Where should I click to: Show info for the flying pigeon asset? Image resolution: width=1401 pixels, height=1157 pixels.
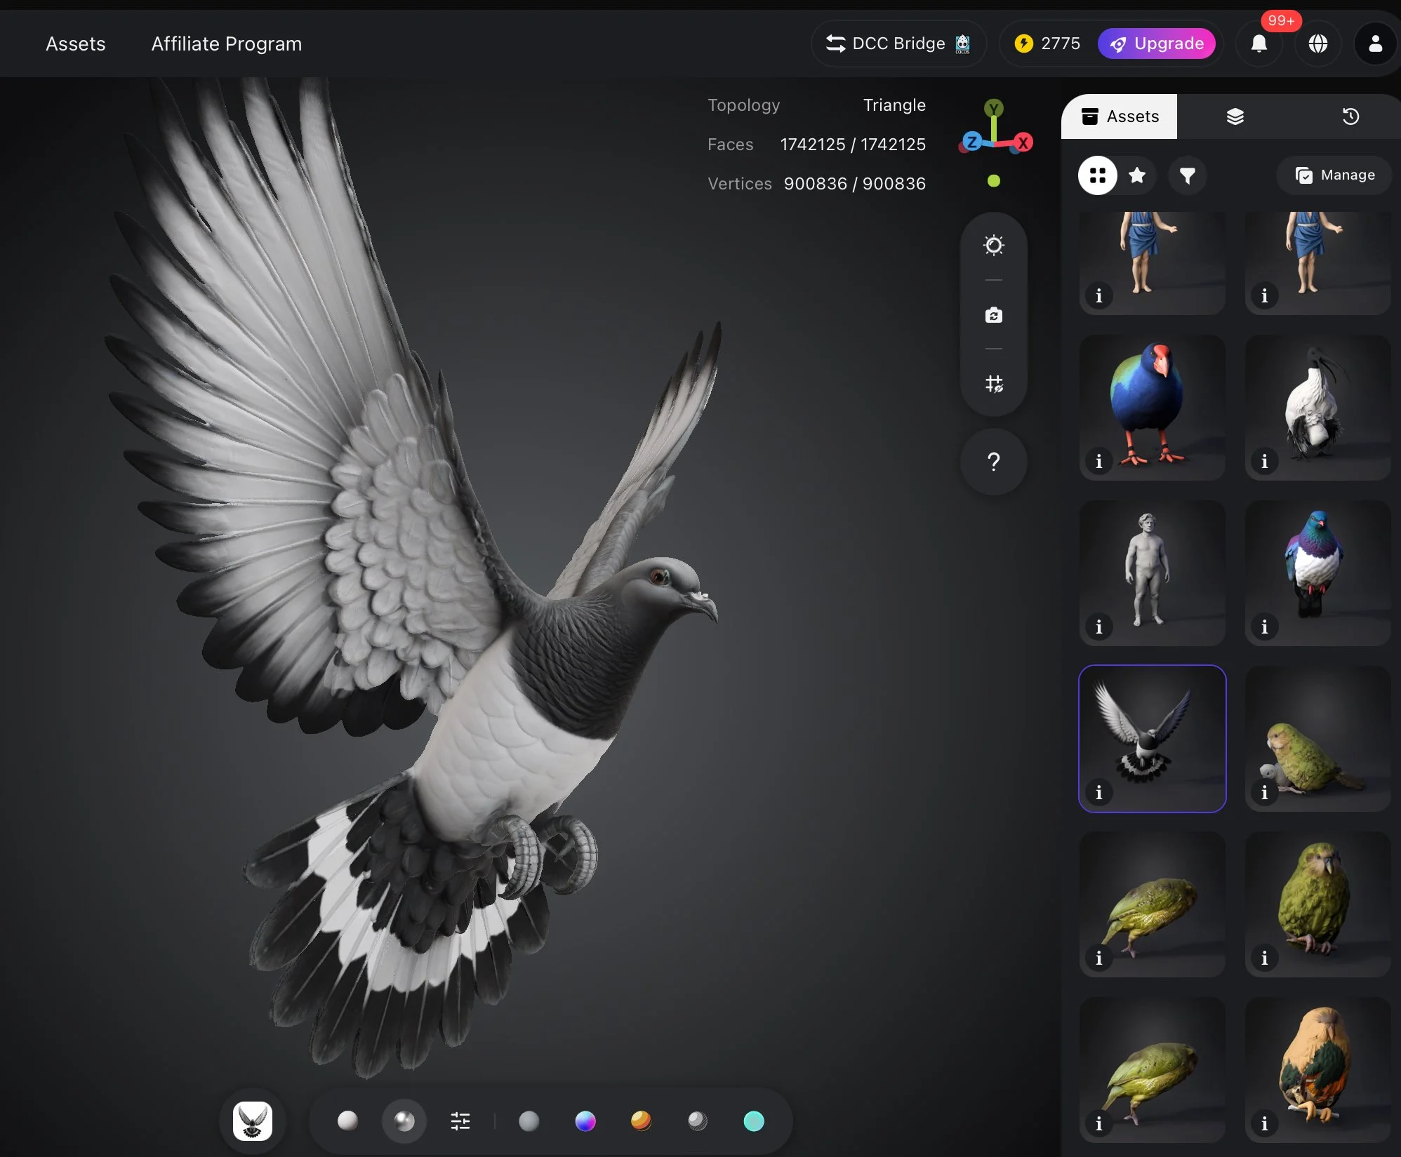1099,793
